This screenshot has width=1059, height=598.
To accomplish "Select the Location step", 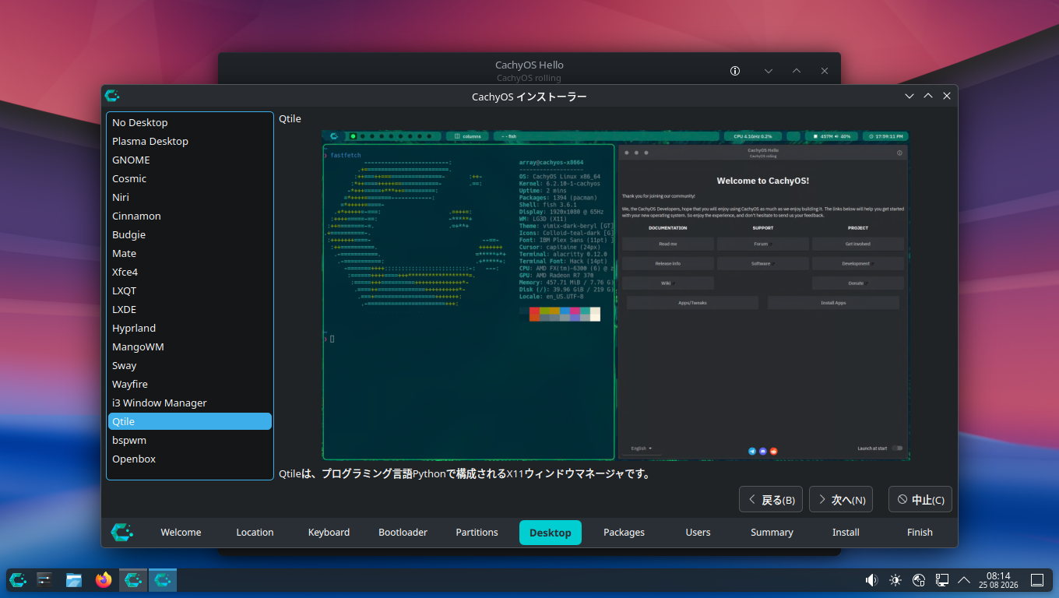I will tap(255, 533).
